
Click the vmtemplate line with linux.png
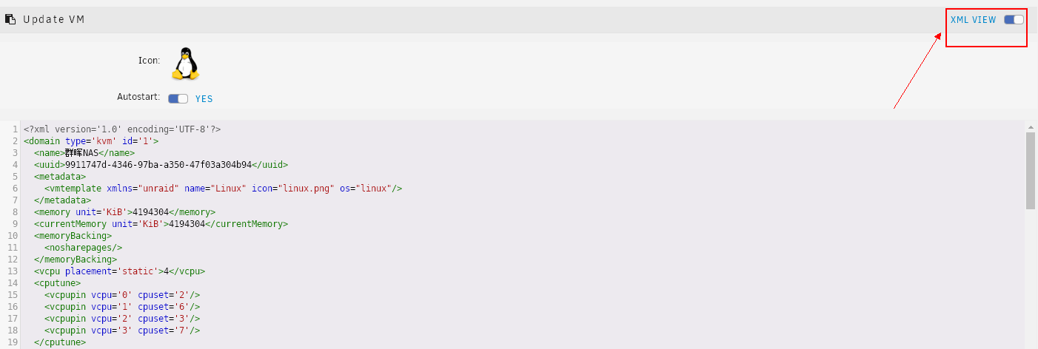223,188
